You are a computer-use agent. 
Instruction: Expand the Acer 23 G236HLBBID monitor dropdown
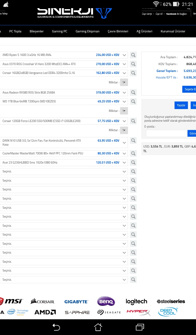click(x=124, y=163)
